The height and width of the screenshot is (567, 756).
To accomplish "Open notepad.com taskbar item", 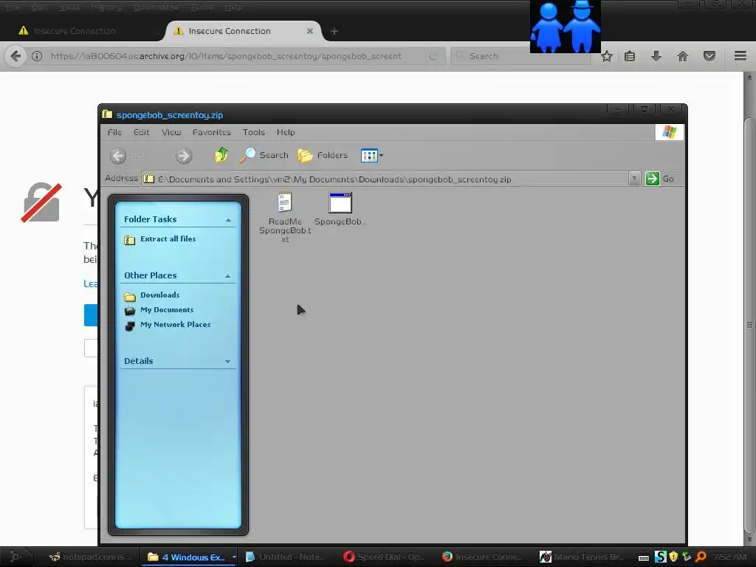I will tap(91, 557).
